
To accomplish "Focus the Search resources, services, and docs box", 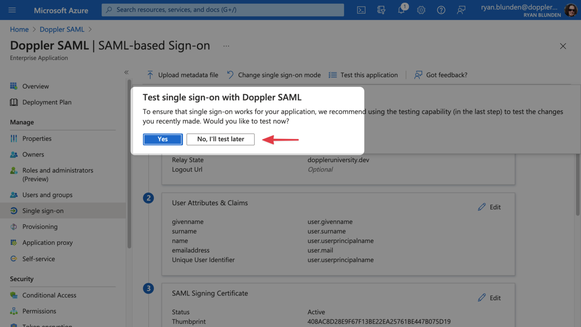I will (x=223, y=10).
